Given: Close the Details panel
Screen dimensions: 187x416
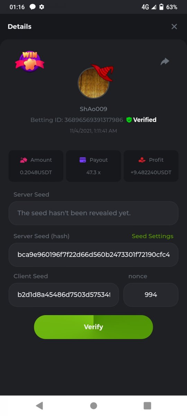Looking at the screenshot, I should (x=174, y=27).
